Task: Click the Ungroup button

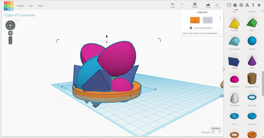Action: (x=217, y=5)
